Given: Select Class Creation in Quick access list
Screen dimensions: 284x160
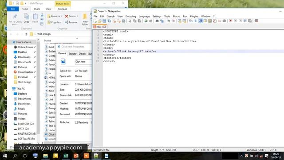Looking at the screenshot, I should (25, 72).
